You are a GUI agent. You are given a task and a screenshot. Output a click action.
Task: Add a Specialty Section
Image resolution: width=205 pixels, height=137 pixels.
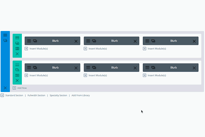[x=58, y=95]
